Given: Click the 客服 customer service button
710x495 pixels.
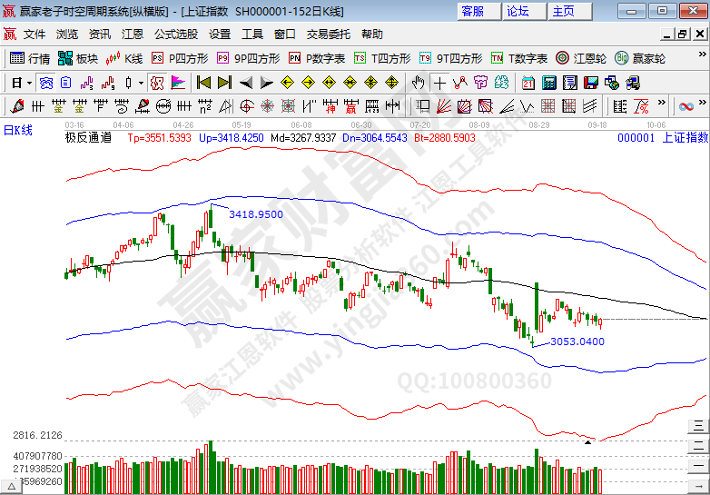Looking at the screenshot, I should [473, 11].
